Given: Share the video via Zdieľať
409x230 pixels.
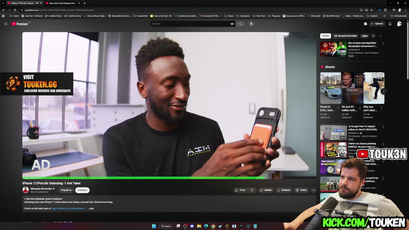Looking at the screenshot, I should click(266, 190).
